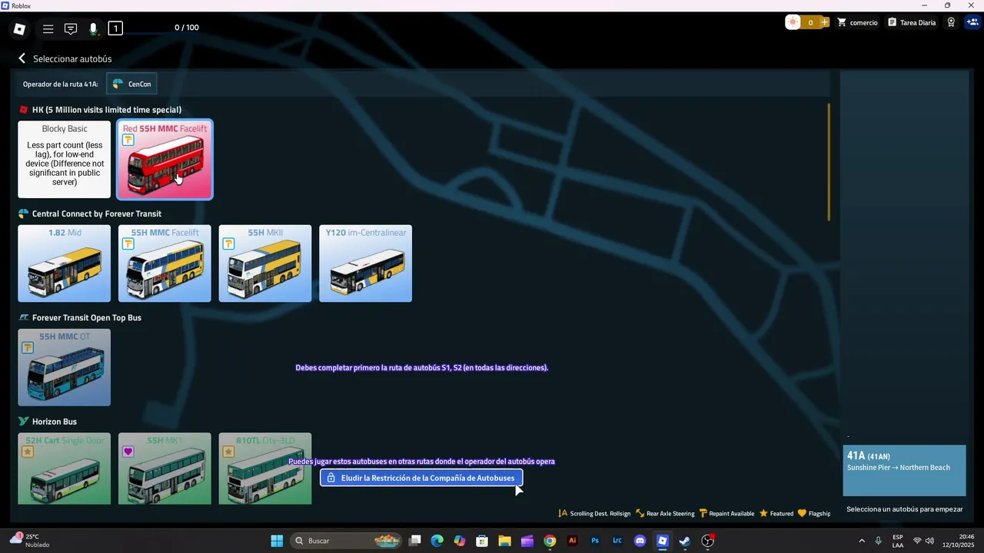
Task: Click the sun currency icon
Action: point(793,22)
